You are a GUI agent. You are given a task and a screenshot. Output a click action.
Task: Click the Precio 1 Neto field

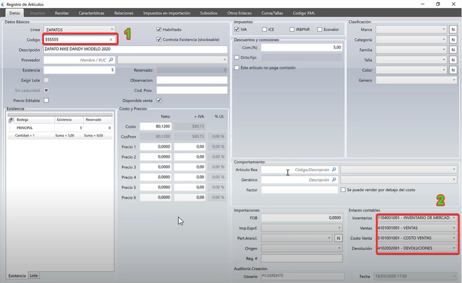[156, 147]
